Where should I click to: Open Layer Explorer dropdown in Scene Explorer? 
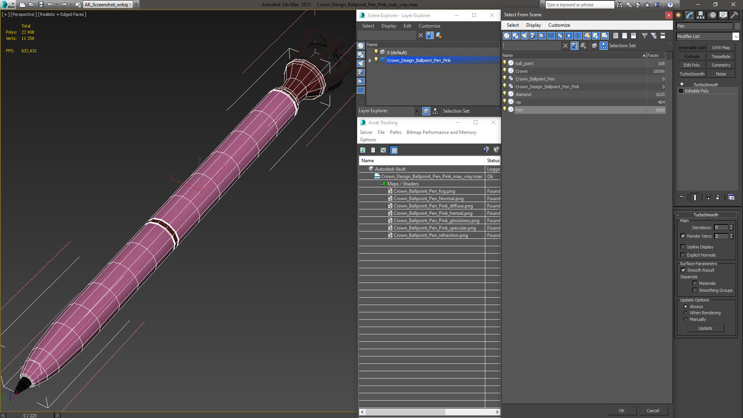416,111
